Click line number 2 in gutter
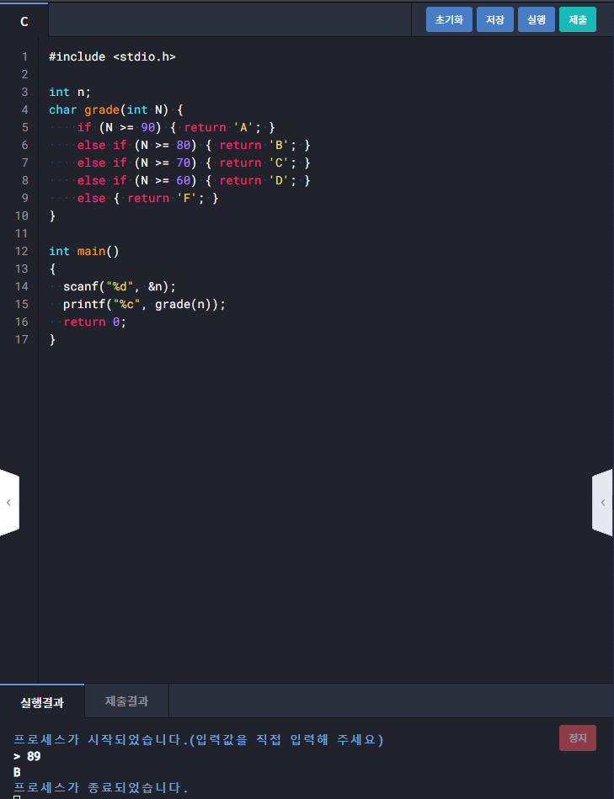The image size is (614, 799). [24, 74]
